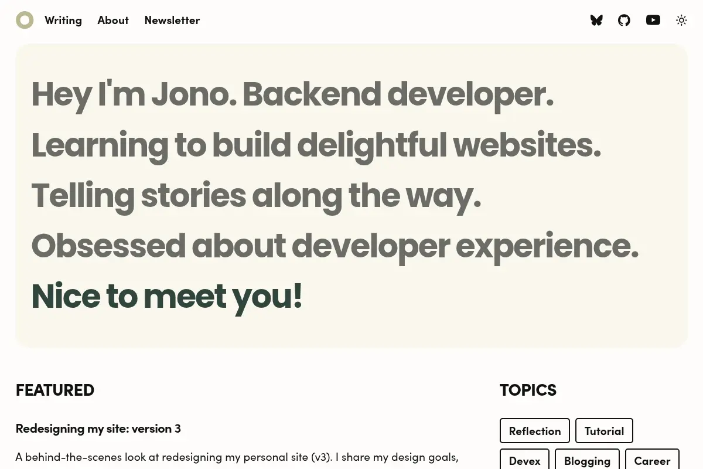Viewport: 703px width, 469px height.
Task: Open 'Redesigning my site: version 3' post
Action: pyautogui.click(x=98, y=429)
